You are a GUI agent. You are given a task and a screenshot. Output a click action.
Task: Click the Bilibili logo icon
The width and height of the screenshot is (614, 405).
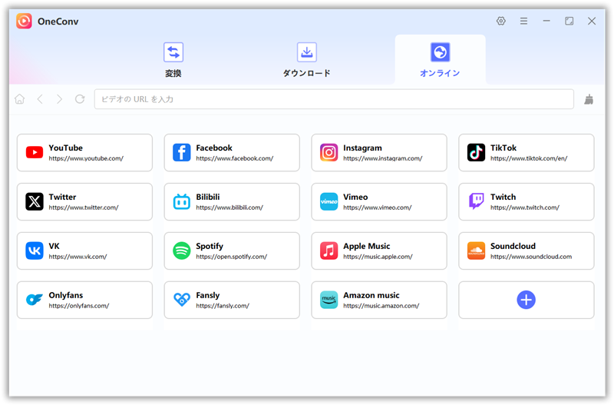(182, 201)
